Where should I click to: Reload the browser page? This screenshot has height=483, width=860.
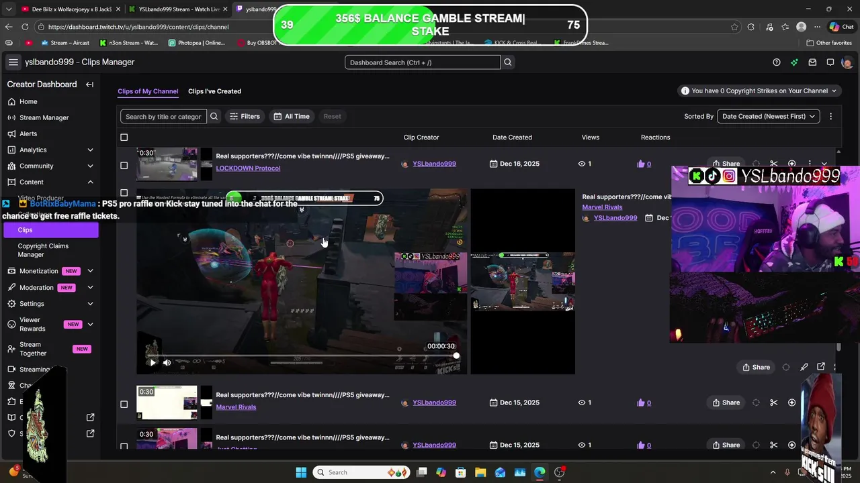click(x=25, y=27)
